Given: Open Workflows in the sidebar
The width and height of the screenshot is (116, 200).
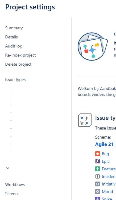Looking at the screenshot, I should (x=15, y=185).
